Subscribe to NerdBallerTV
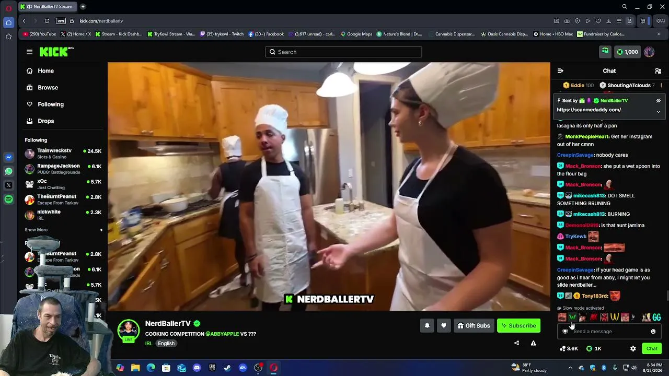 tap(518, 325)
